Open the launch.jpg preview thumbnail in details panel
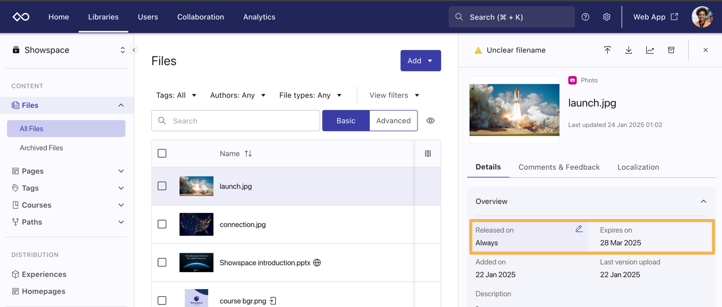 pyautogui.click(x=514, y=110)
